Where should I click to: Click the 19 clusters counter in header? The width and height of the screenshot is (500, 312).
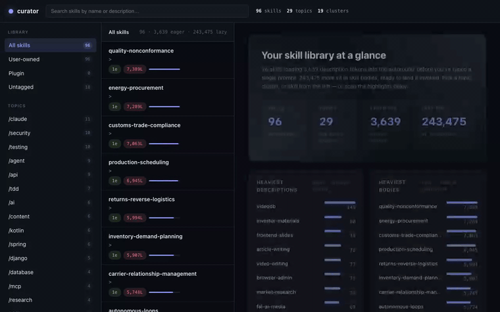coord(333,11)
